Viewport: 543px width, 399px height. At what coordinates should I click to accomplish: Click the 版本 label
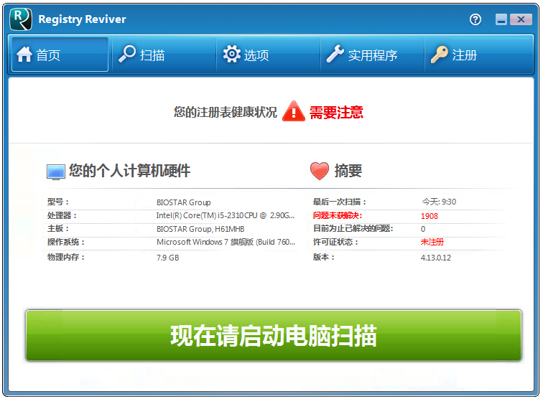pyautogui.click(x=324, y=257)
